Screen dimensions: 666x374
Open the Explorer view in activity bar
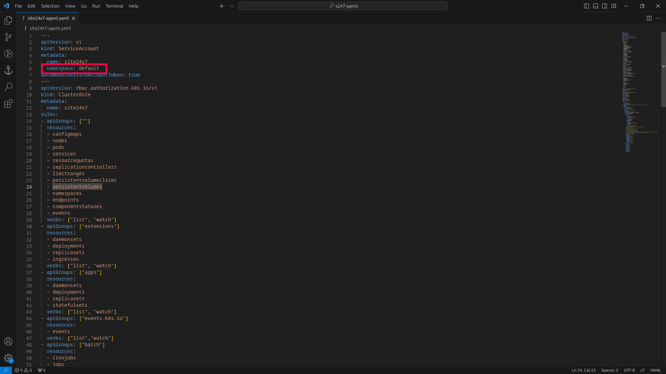point(8,21)
